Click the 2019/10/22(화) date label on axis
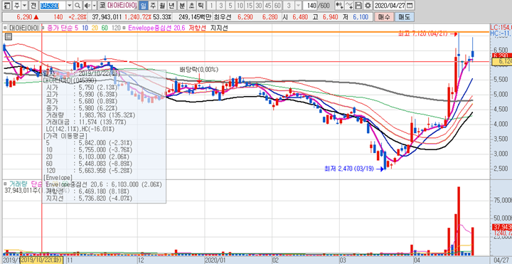Image resolution: width=512 pixels, height=264 pixels. pos(41,260)
